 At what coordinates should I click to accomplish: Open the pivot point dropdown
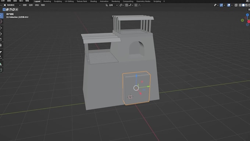point(121,5)
